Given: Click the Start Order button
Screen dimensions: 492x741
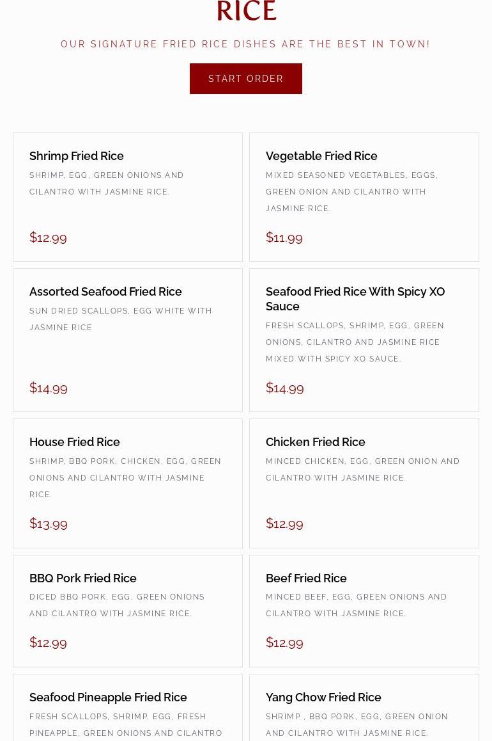Looking at the screenshot, I should click(246, 79).
